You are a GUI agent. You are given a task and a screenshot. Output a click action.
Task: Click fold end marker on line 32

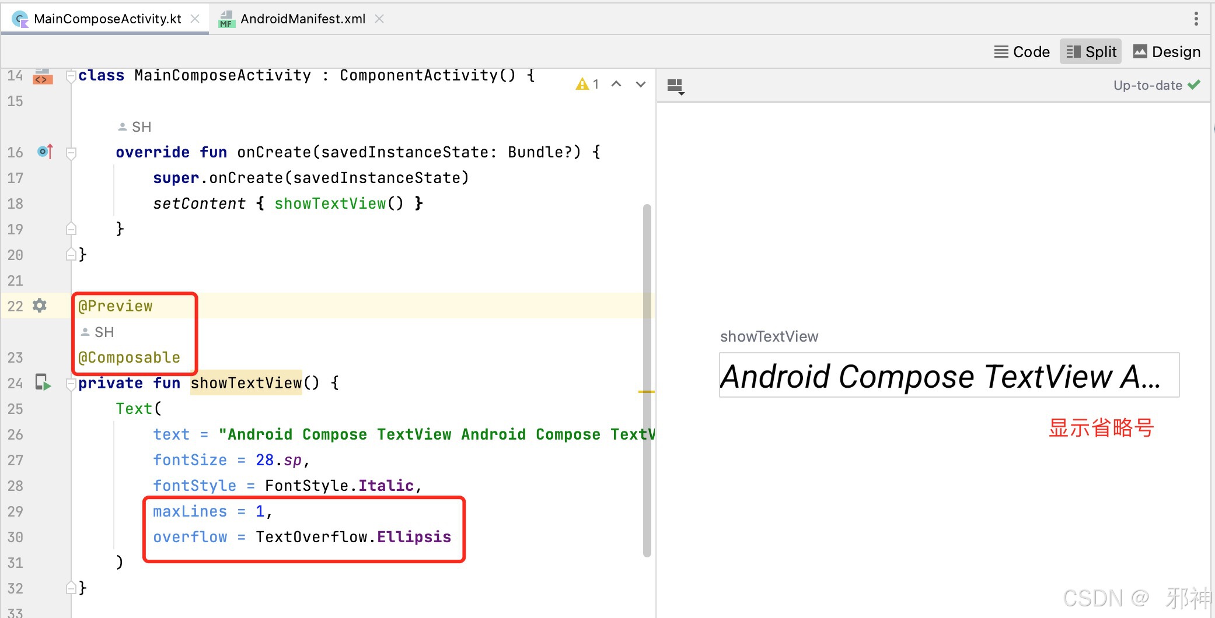pos(71,587)
